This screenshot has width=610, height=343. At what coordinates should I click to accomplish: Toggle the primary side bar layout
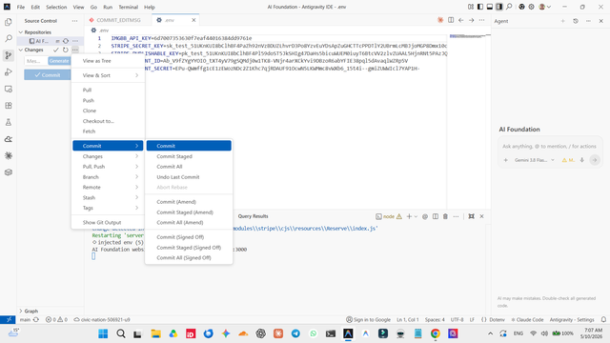pyautogui.click(x=480, y=7)
